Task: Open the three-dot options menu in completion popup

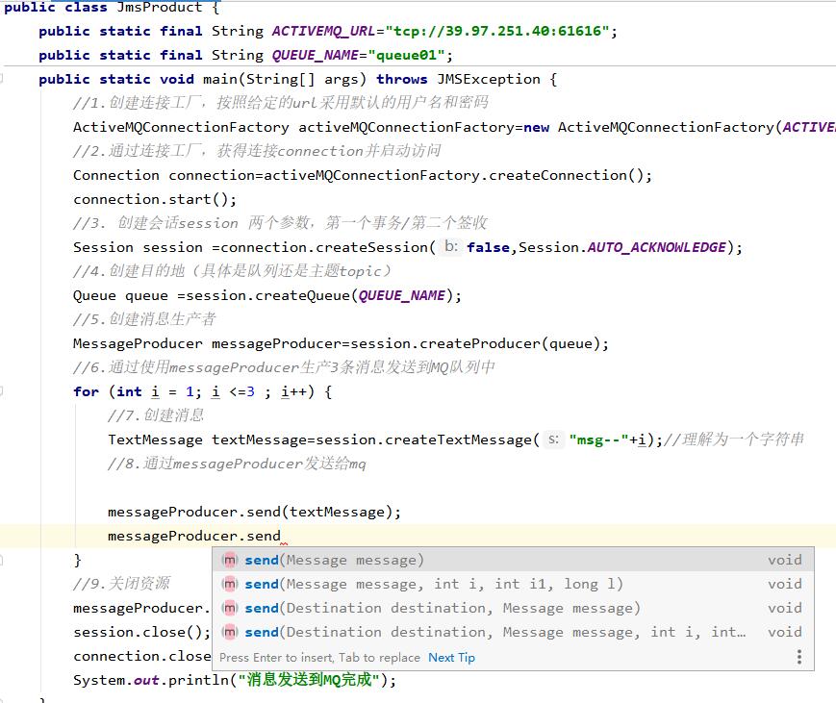Action: (x=798, y=657)
